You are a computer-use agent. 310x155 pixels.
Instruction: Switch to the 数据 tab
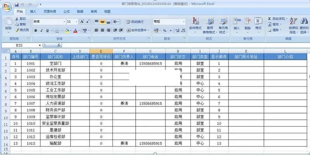80,12
